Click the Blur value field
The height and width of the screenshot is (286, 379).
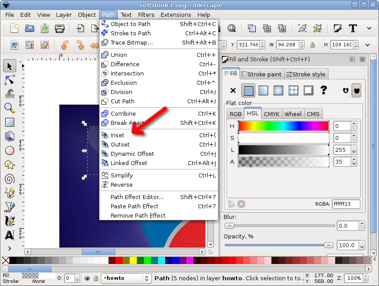tap(348, 226)
